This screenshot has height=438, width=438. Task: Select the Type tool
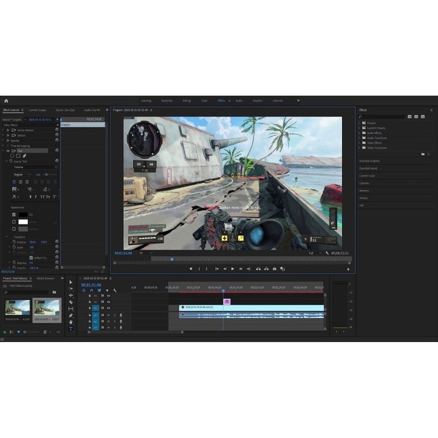point(71,328)
